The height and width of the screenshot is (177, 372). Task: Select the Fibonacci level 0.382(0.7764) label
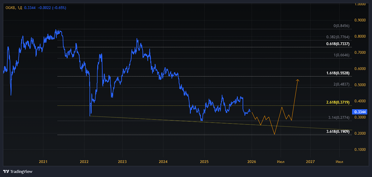[x=338, y=37]
